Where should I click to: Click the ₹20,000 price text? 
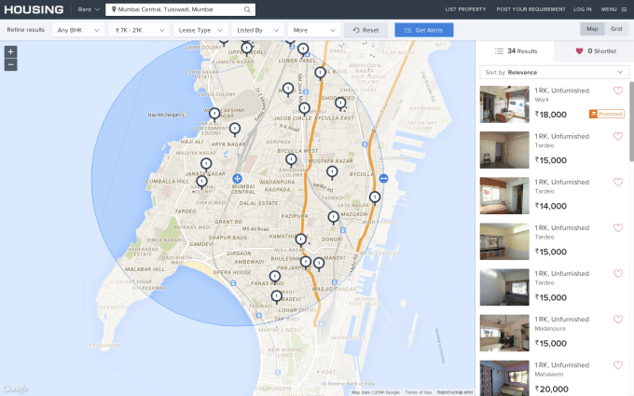[552, 389]
